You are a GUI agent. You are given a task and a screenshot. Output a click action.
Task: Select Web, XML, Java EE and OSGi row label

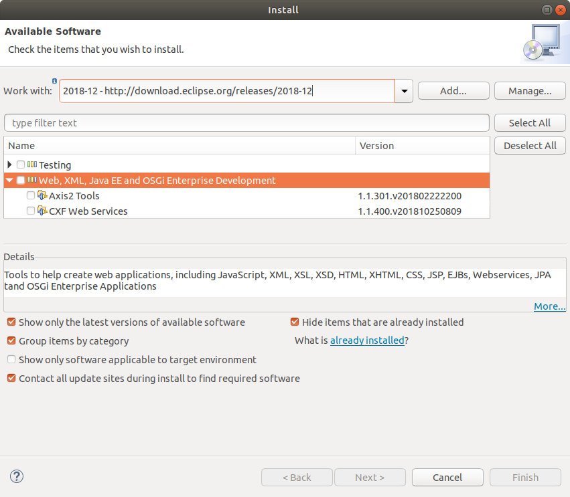click(157, 181)
